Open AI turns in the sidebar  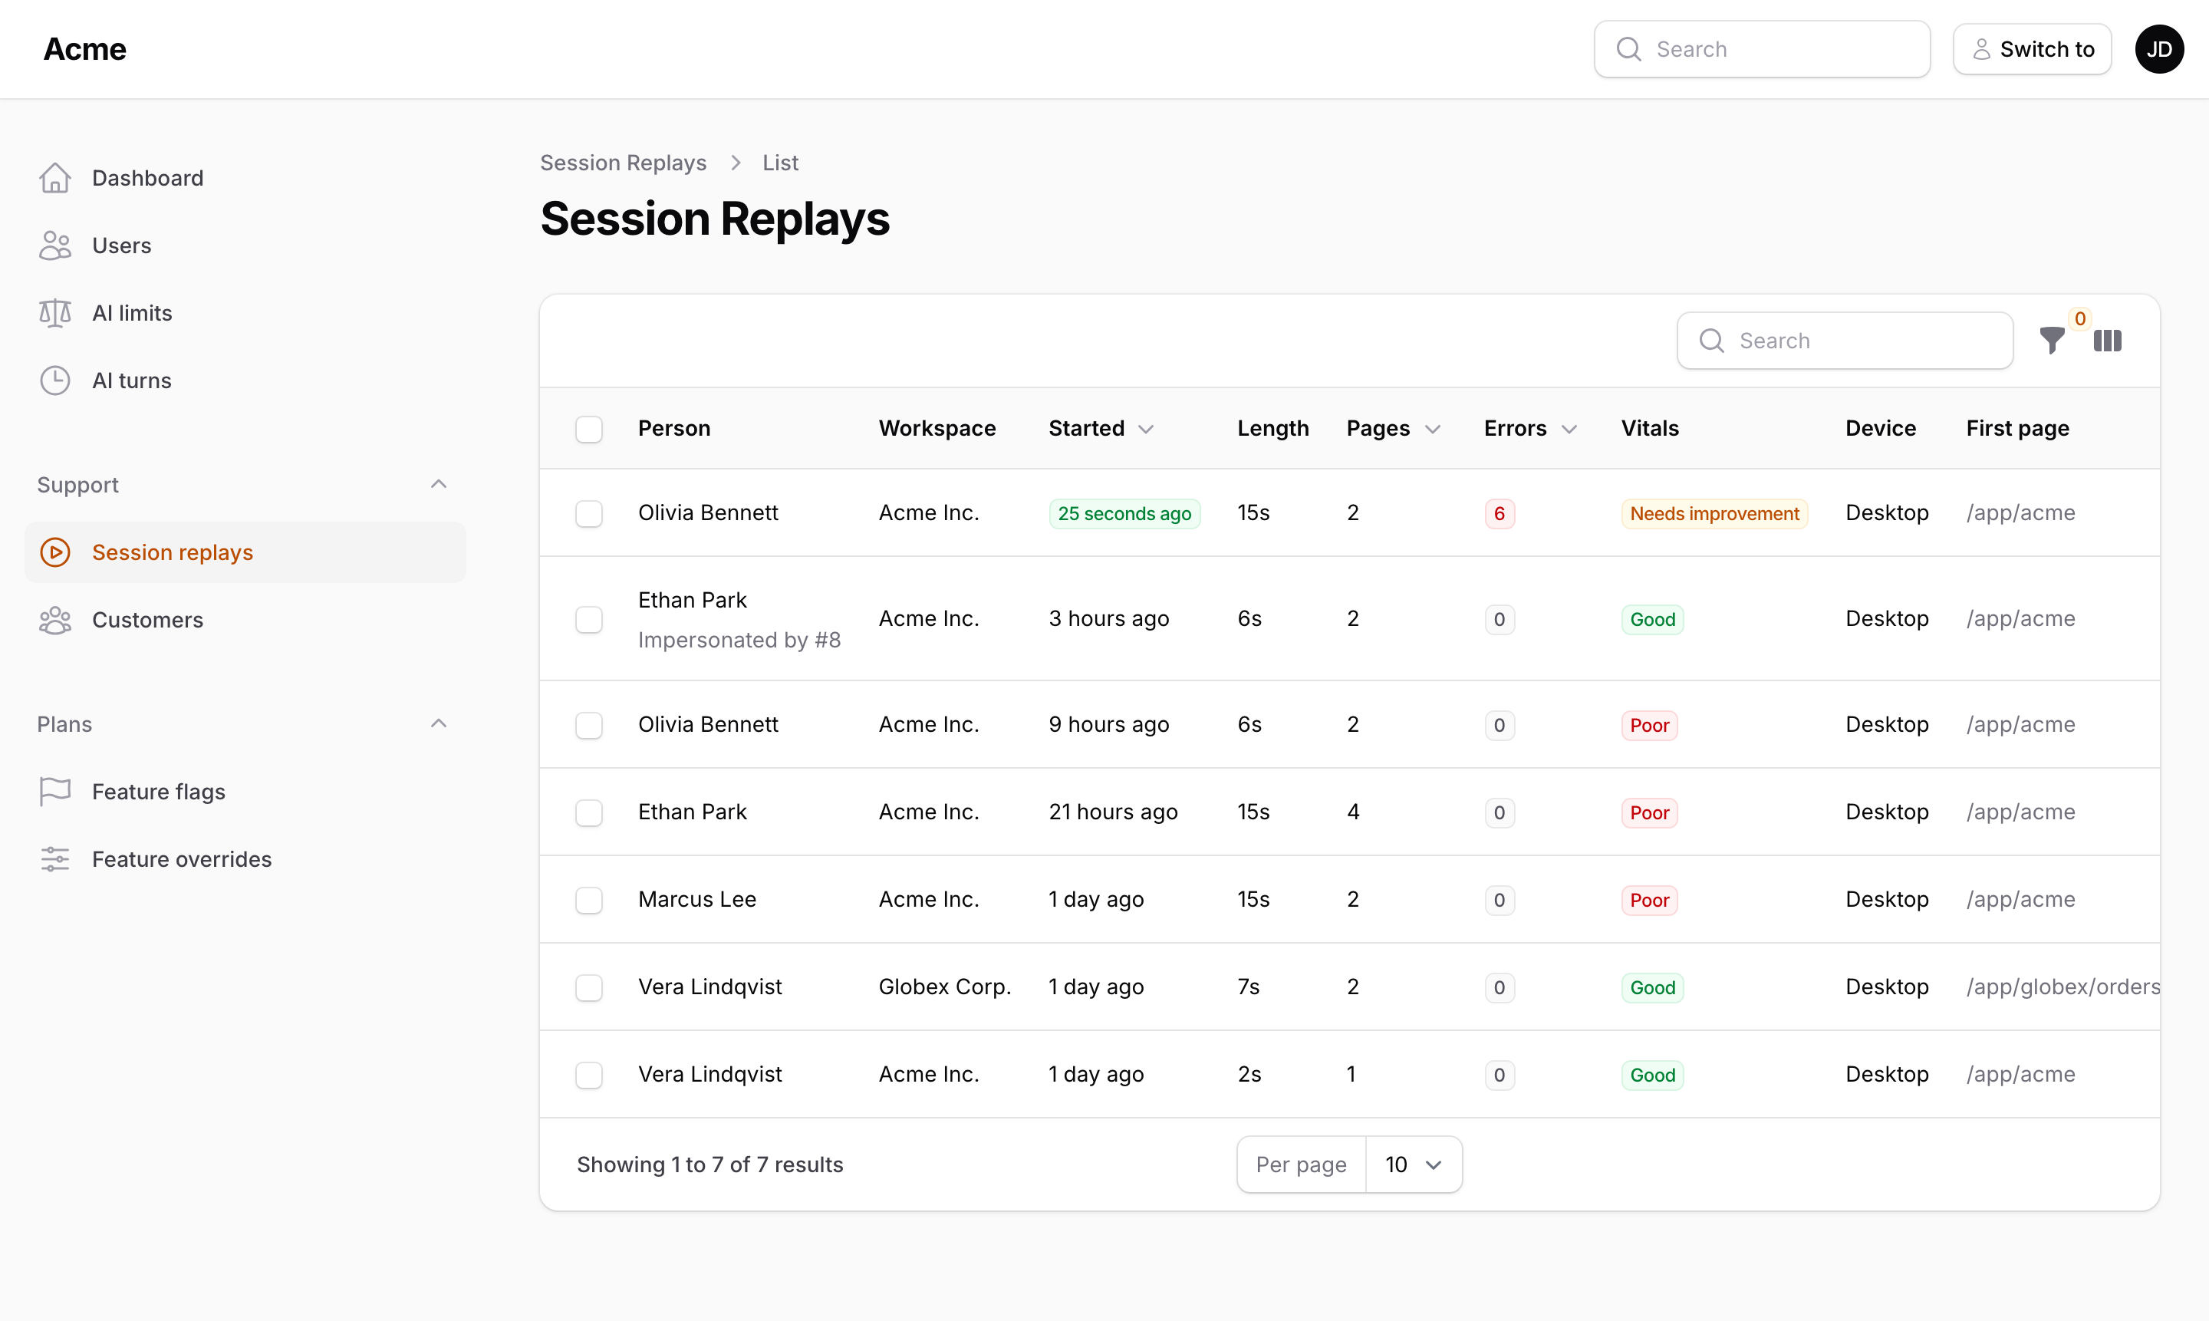tap(245, 381)
